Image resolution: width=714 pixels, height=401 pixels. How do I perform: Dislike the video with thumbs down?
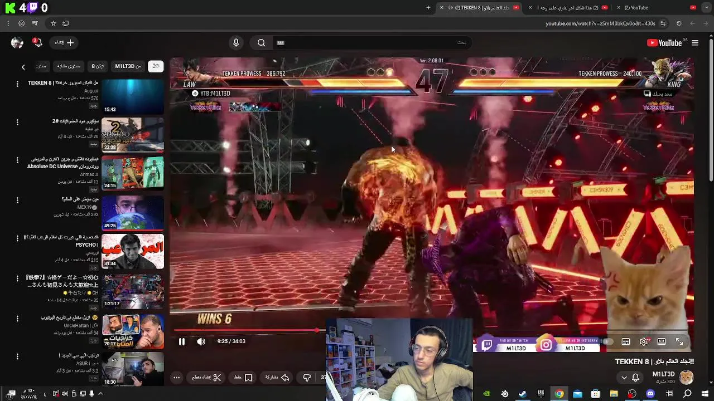tap(307, 378)
